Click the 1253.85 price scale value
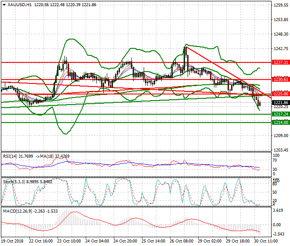 point(281,20)
